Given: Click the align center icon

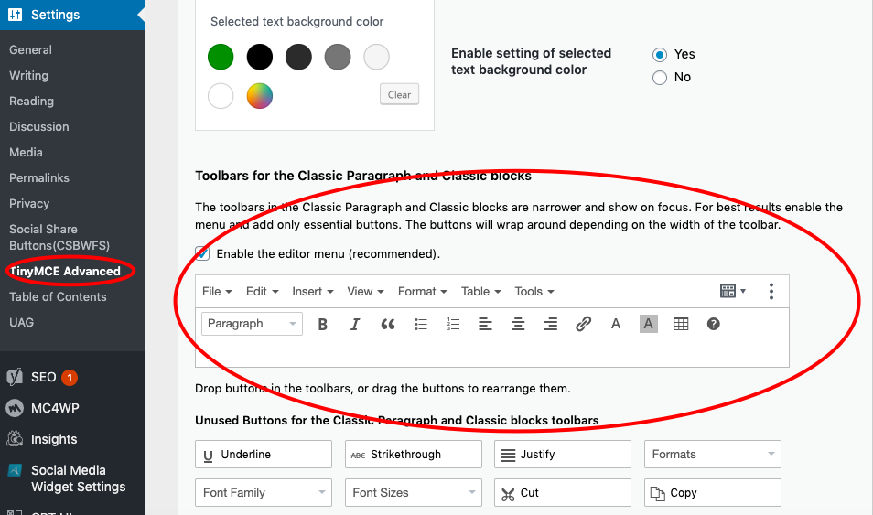Looking at the screenshot, I should 518,324.
